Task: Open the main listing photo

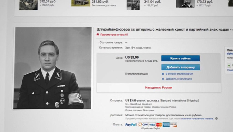Action: click(52, 68)
